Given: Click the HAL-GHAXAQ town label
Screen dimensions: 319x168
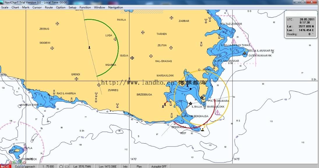Looking at the screenshot, I should (163, 61).
